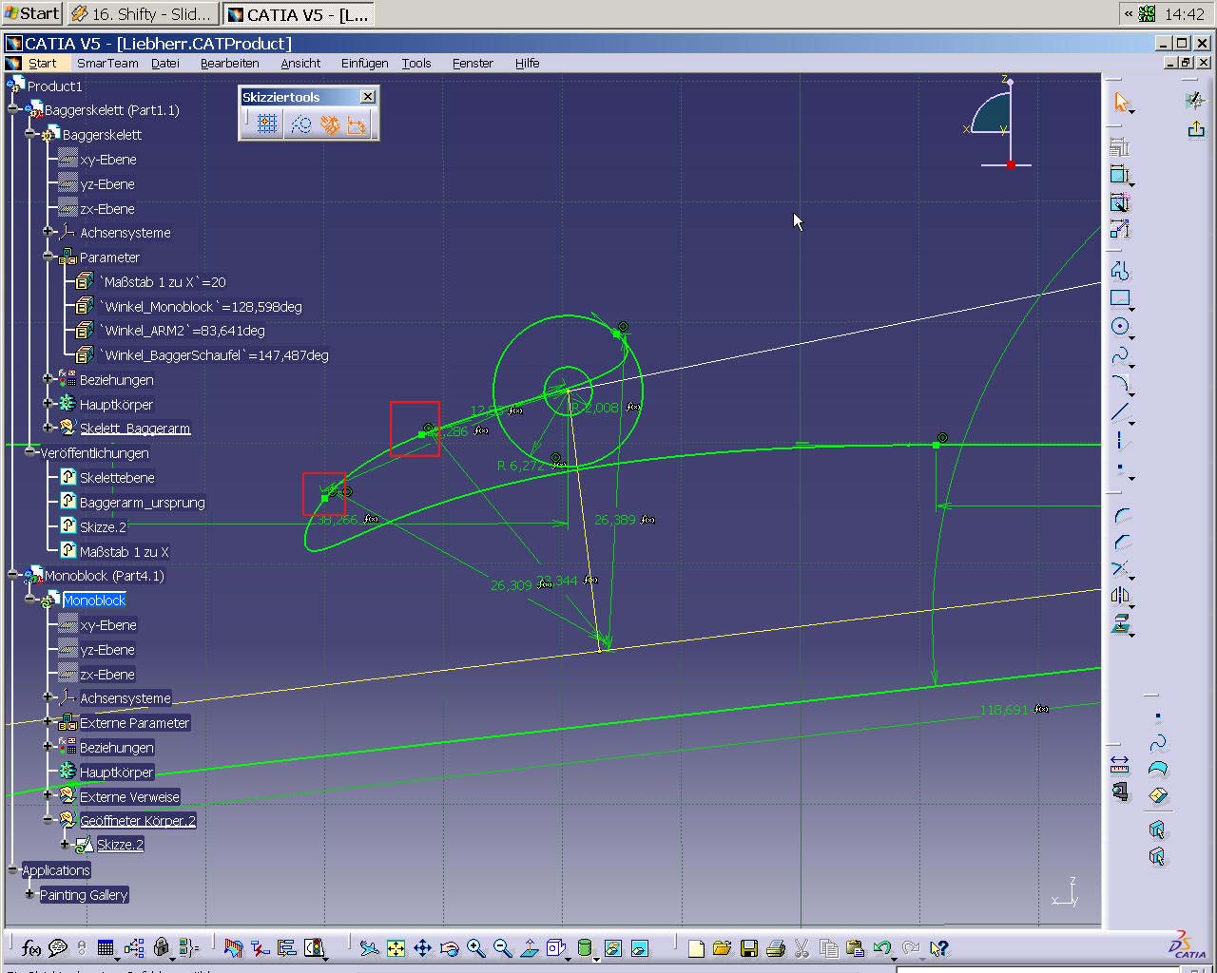Toggle the grid icon in Skizziertools
This screenshot has width=1217, height=973.
point(267,124)
